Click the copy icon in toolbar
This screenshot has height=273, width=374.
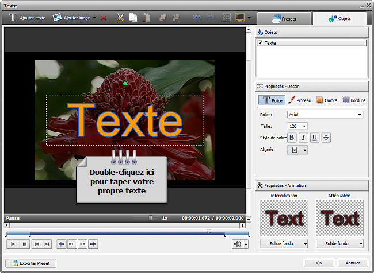click(x=133, y=18)
